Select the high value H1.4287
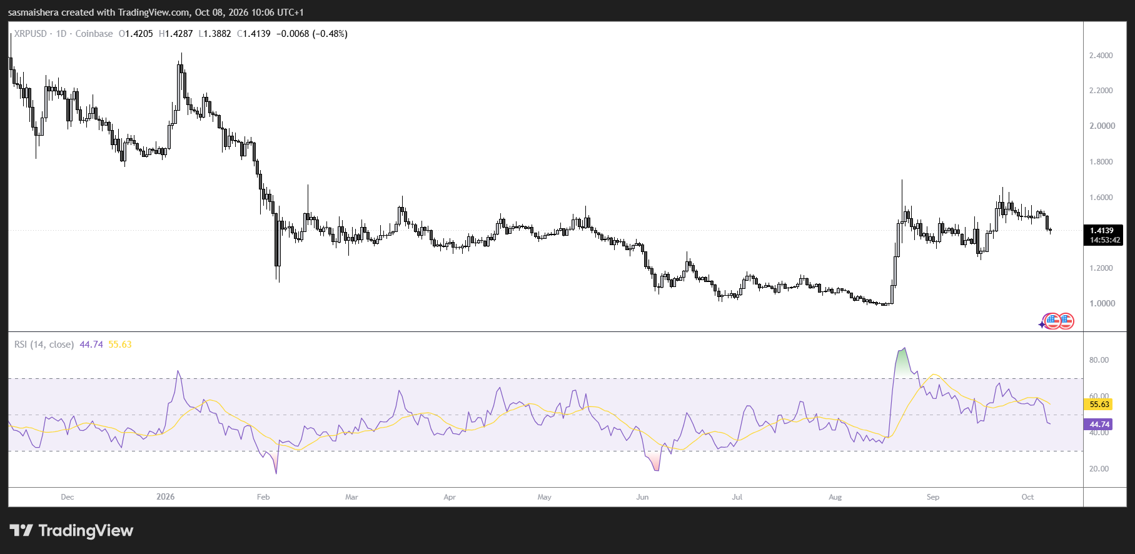The width and height of the screenshot is (1135, 554). (x=176, y=34)
